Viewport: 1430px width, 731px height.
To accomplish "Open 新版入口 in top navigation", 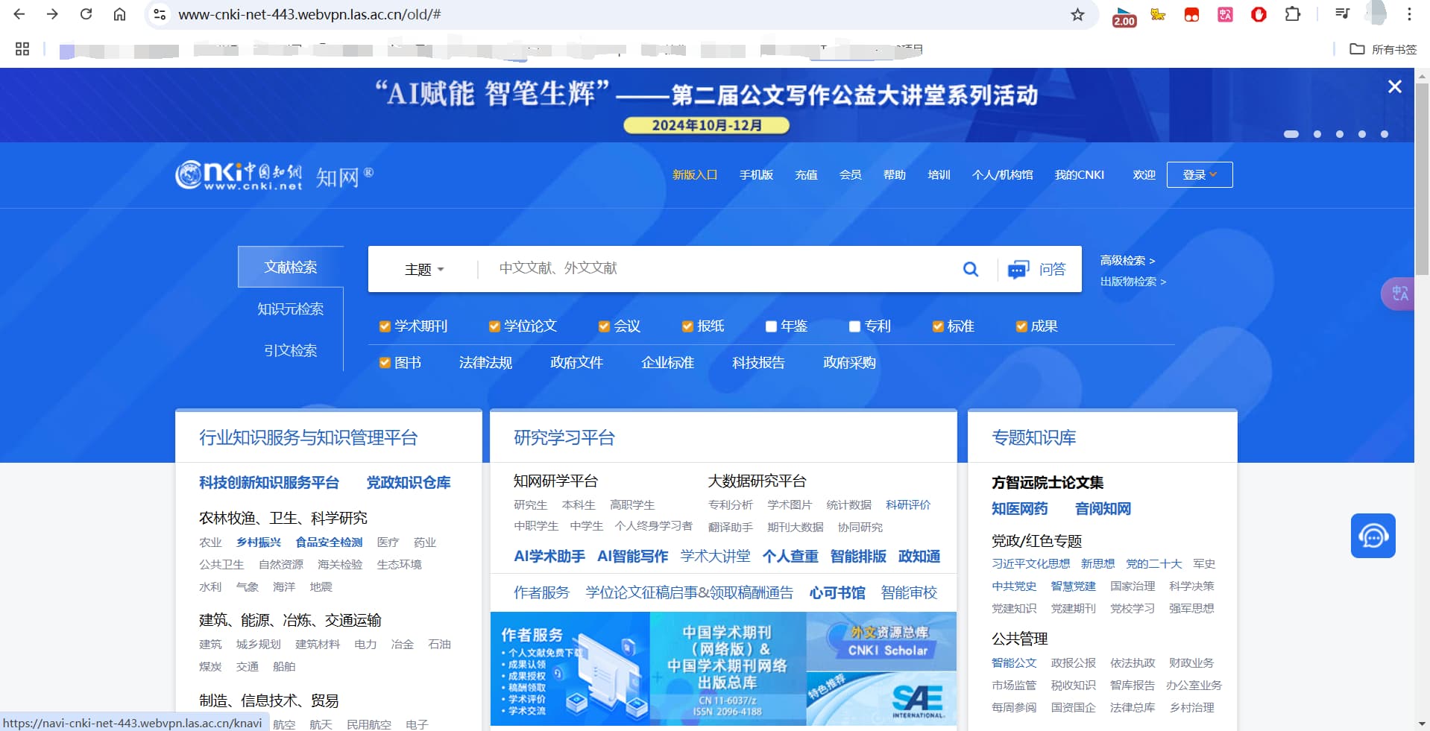I will tap(694, 174).
